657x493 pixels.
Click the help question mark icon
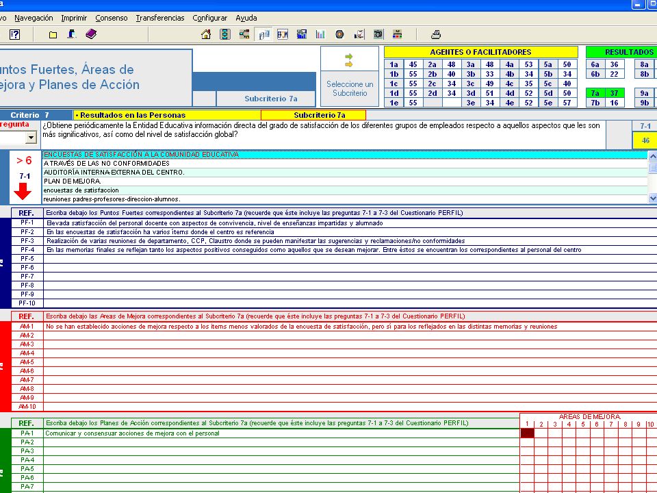pos(14,34)
